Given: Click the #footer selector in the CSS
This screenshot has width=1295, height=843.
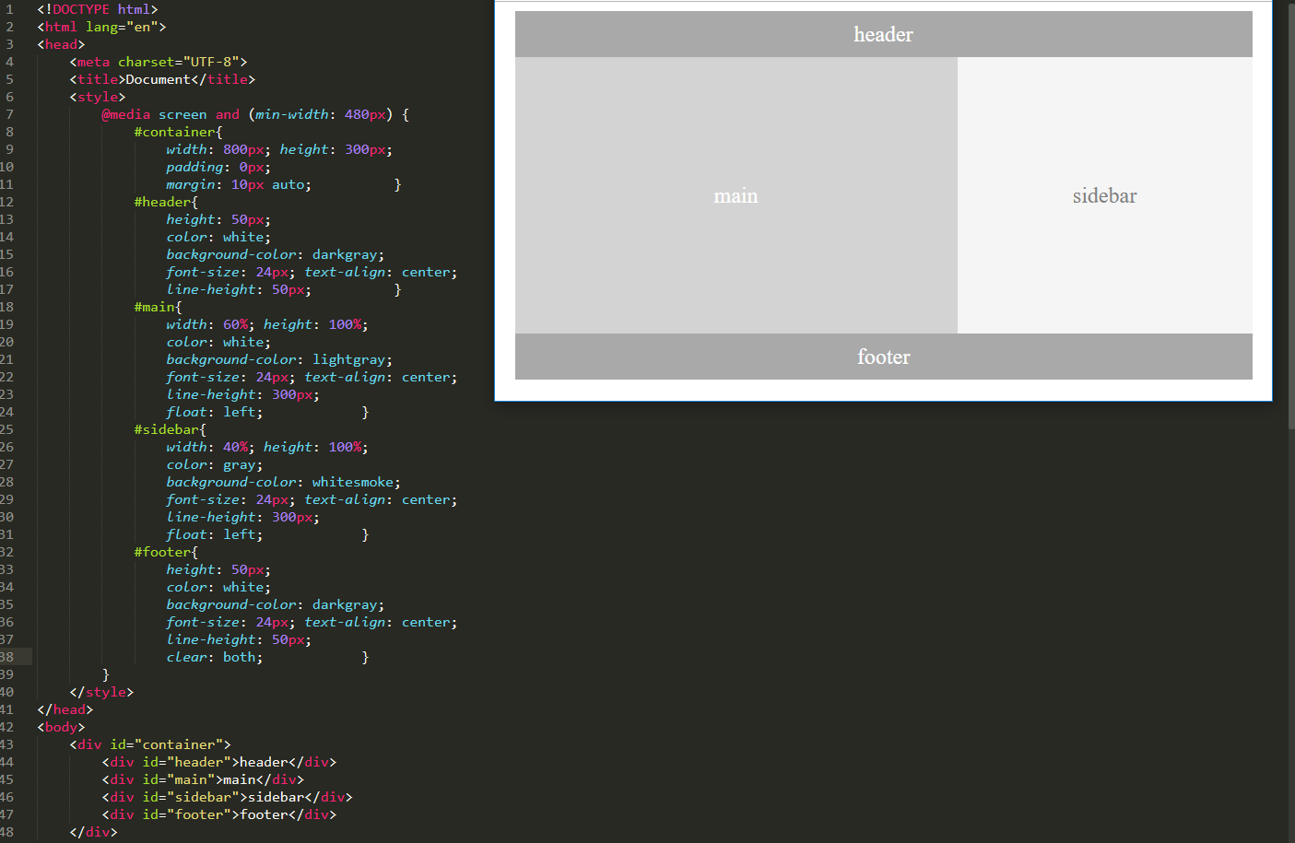Looking at the screenshot, I should pos(165,552).
